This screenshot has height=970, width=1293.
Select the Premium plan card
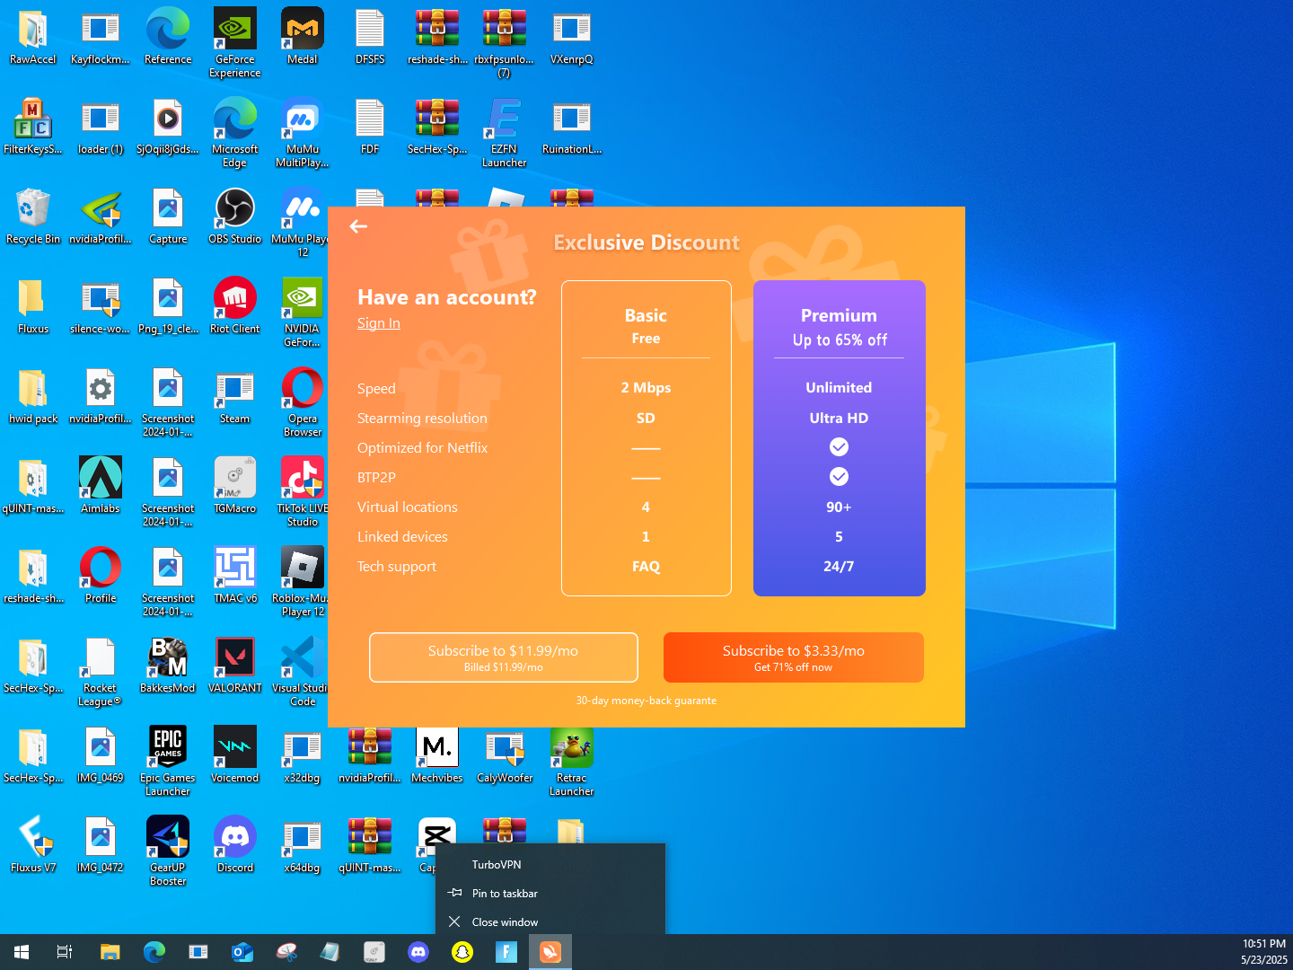(x=840, y=438)
